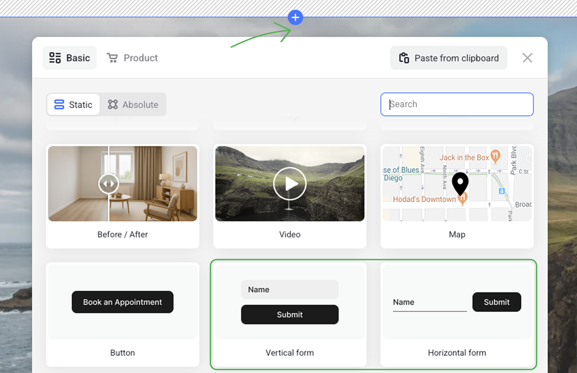The width and height of the screenshot is (577, 373).
Task: Click Paste from clipboard button
Action: [x=448, y=58]
